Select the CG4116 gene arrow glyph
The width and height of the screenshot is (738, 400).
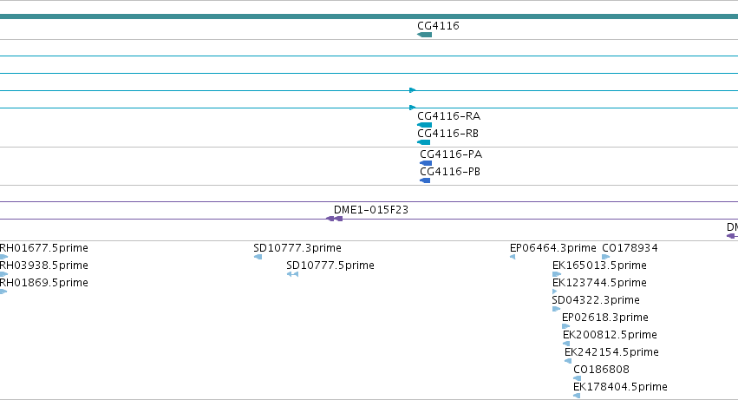point(425,35)
